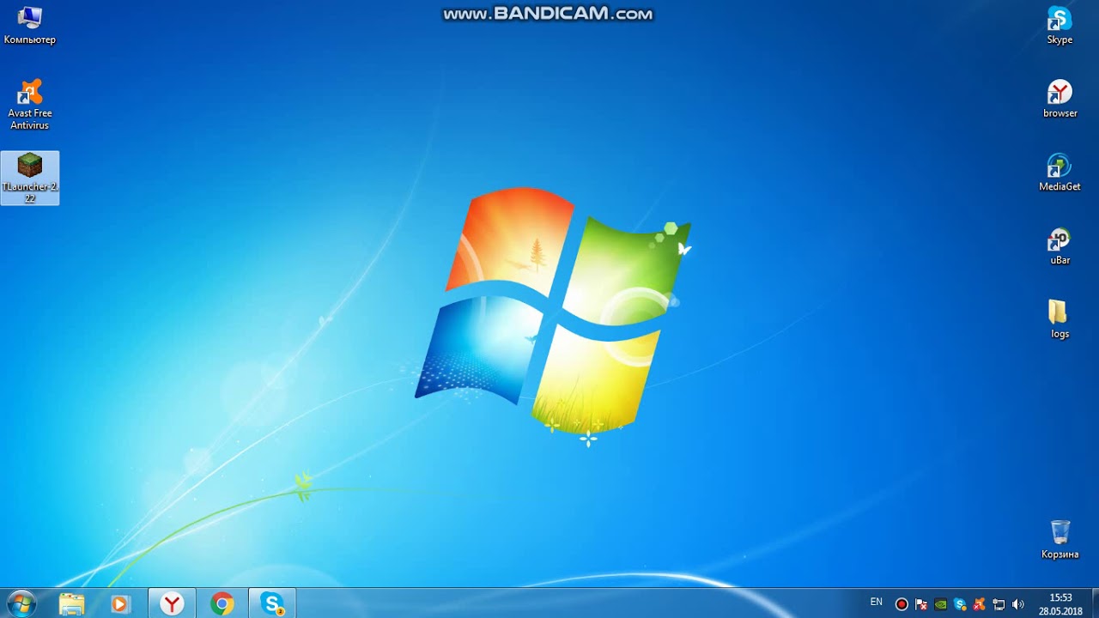Open the Action Center flag icon

[x=921, y=604]
